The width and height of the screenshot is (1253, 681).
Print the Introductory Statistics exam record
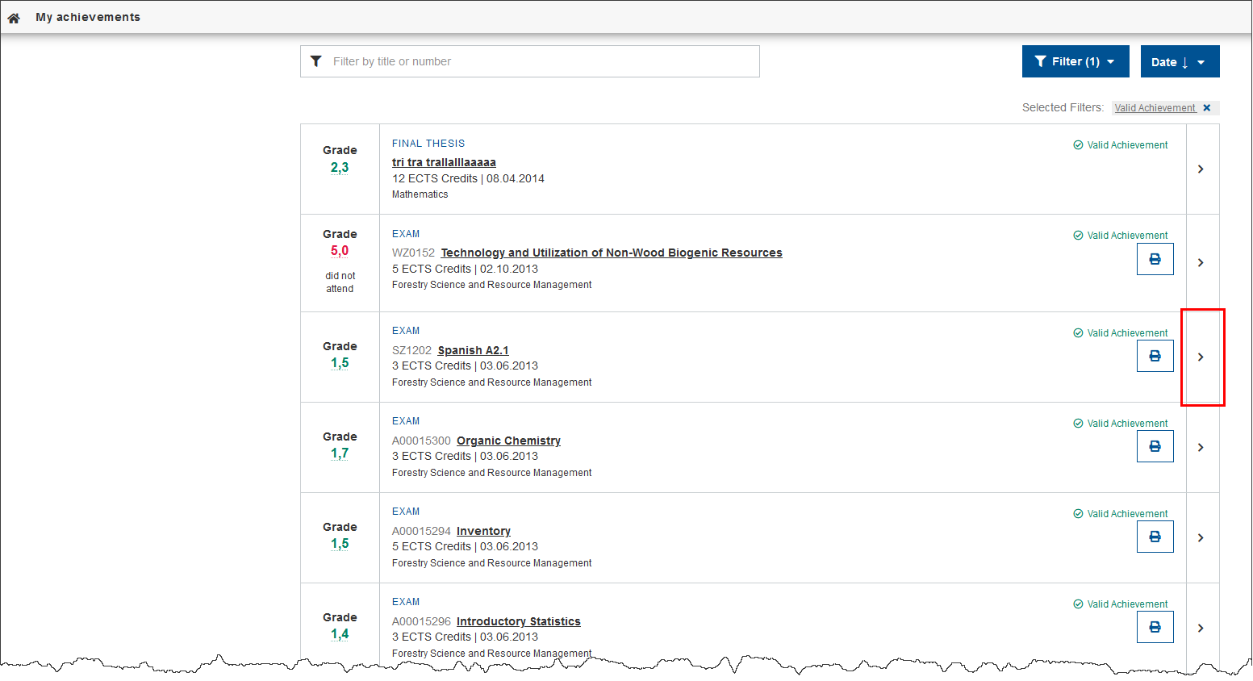pos(1155,627)
